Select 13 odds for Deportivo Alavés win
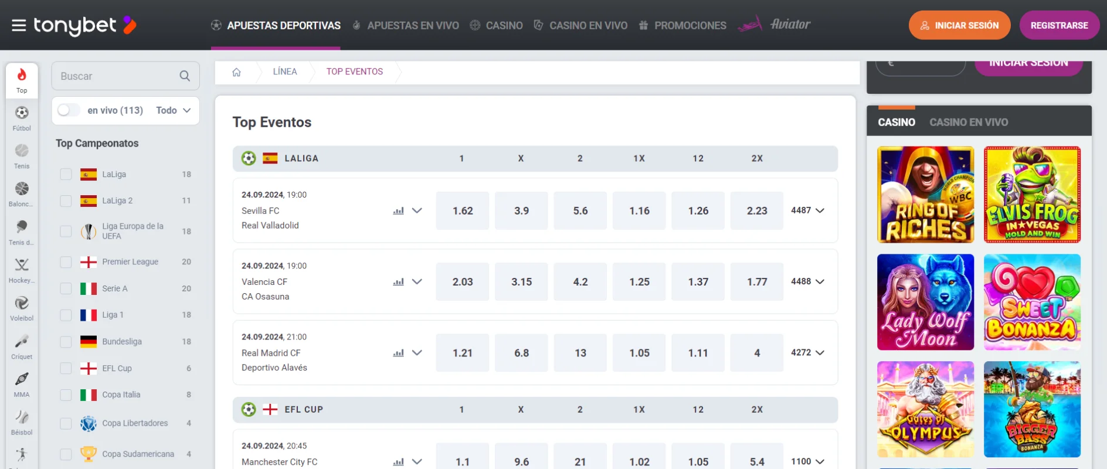The width and height of the screenshot is (1107, 469). tap(580, 353)
